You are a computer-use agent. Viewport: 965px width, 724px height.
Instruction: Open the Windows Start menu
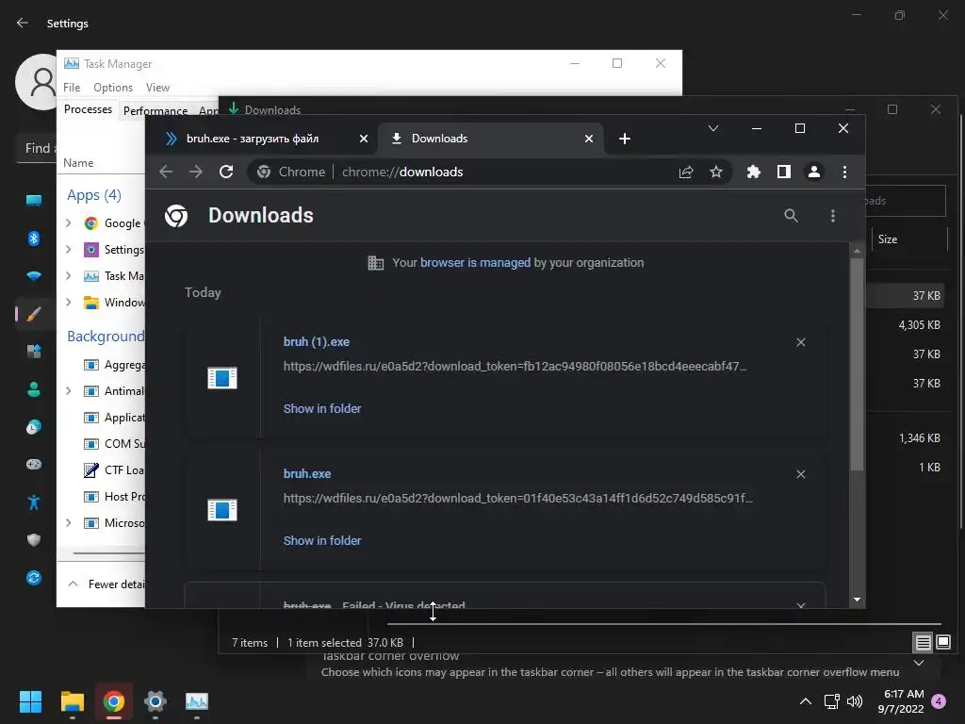(30, 701)
